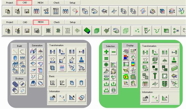This screenshot has width=186, height=109.
Task: Select the 2D coordinate system icon under Basic
Action: (52, 83)
